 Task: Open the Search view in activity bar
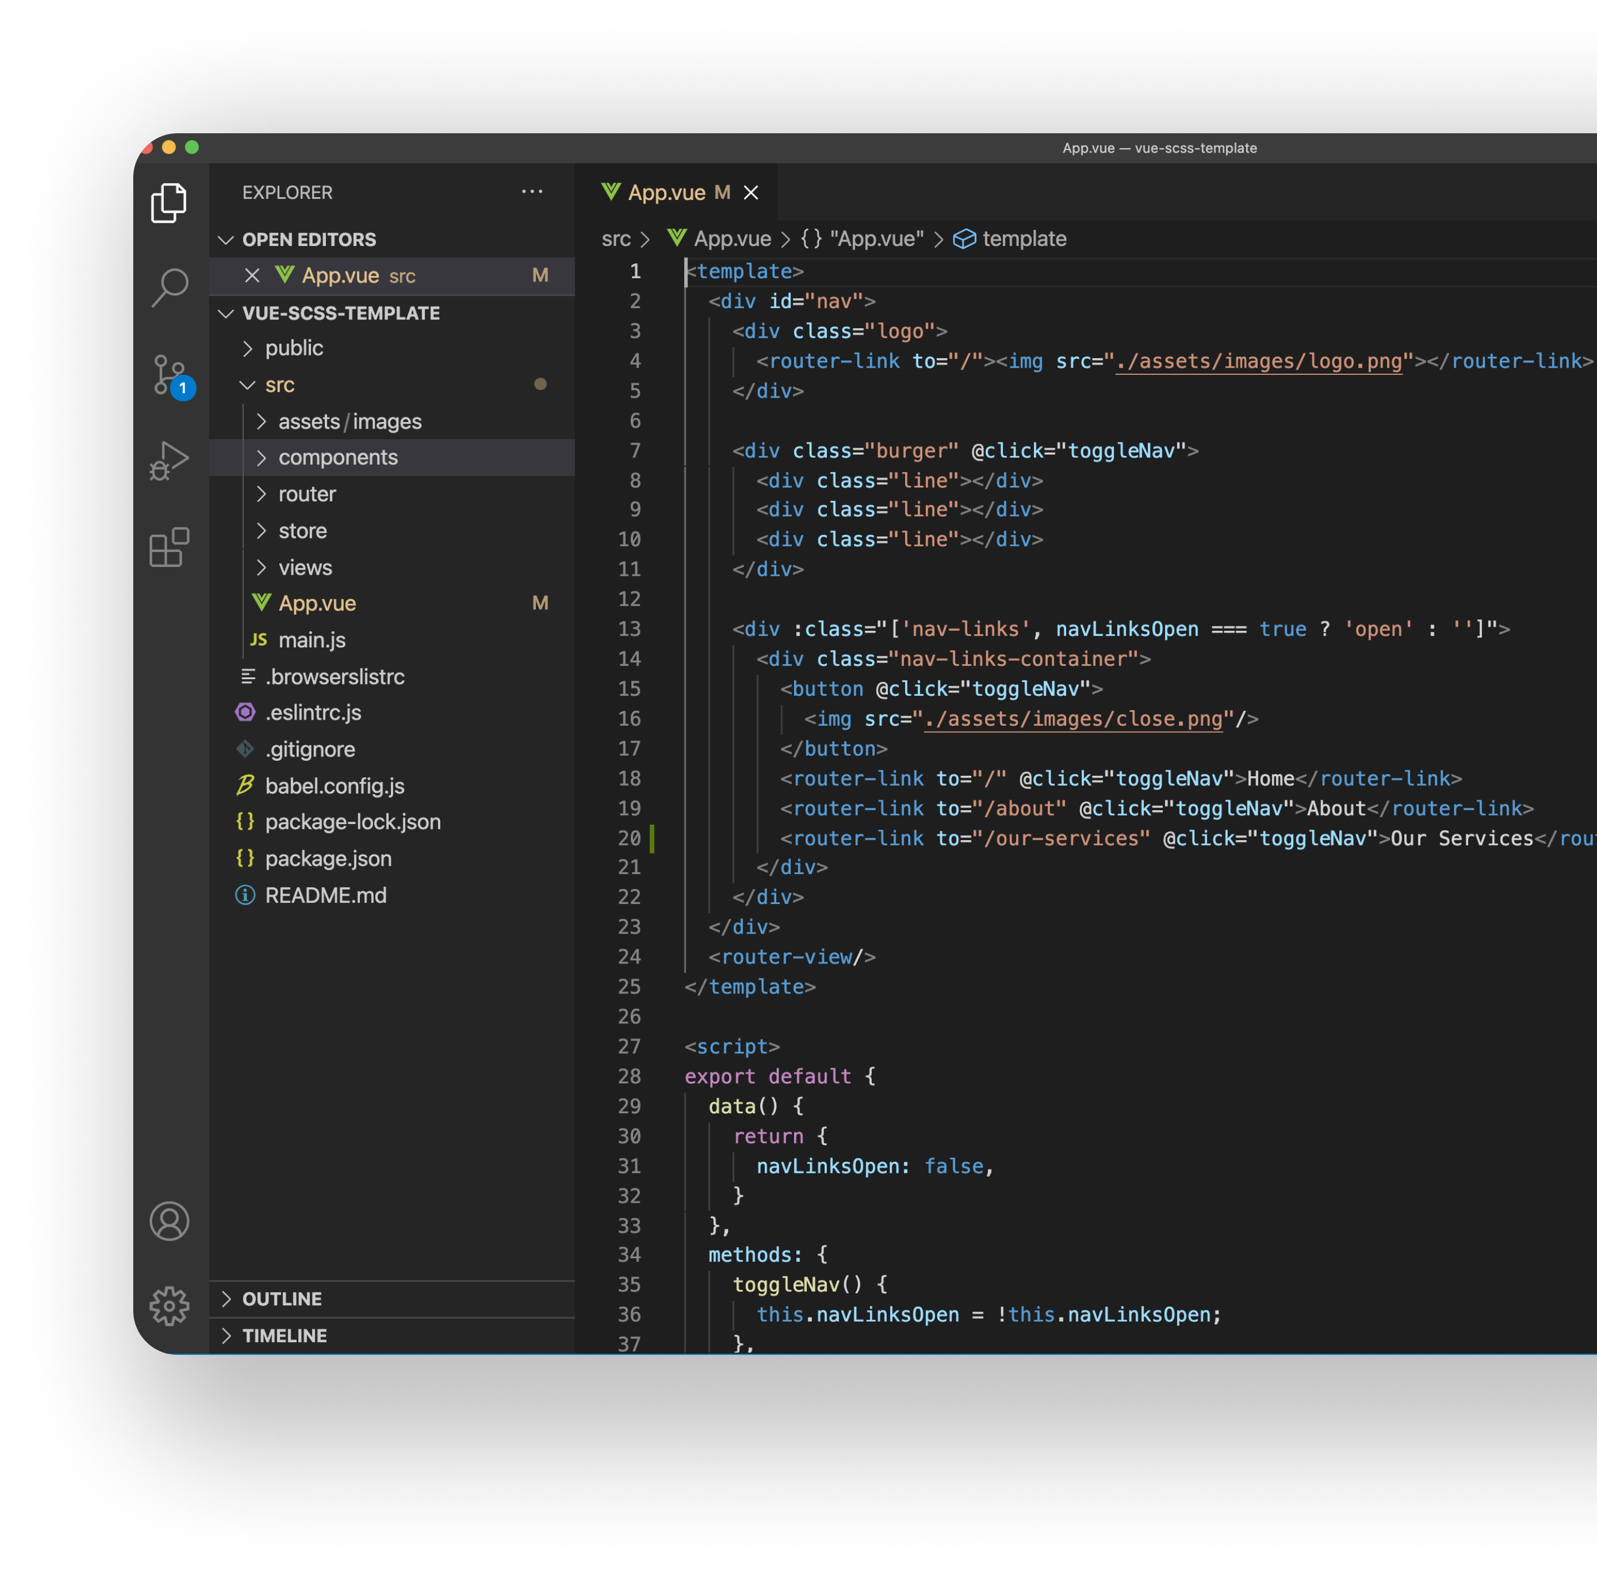pyautogui.click(x=170, y=287)
